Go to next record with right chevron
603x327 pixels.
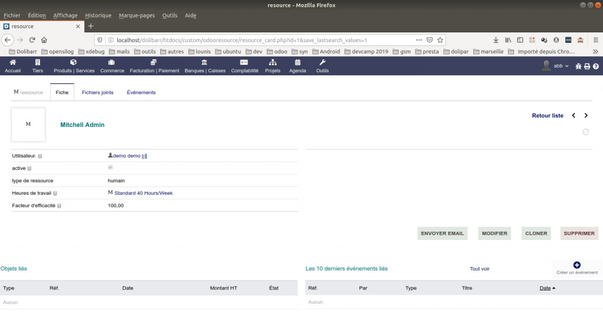586,115
